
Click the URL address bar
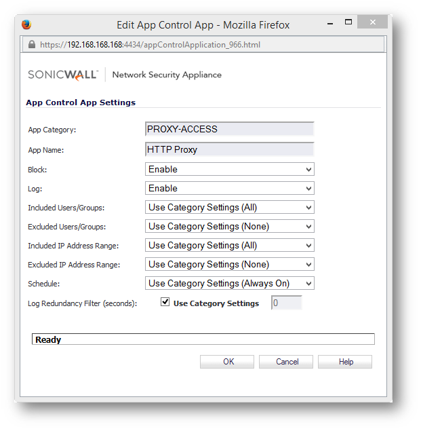tap(203, 45)
